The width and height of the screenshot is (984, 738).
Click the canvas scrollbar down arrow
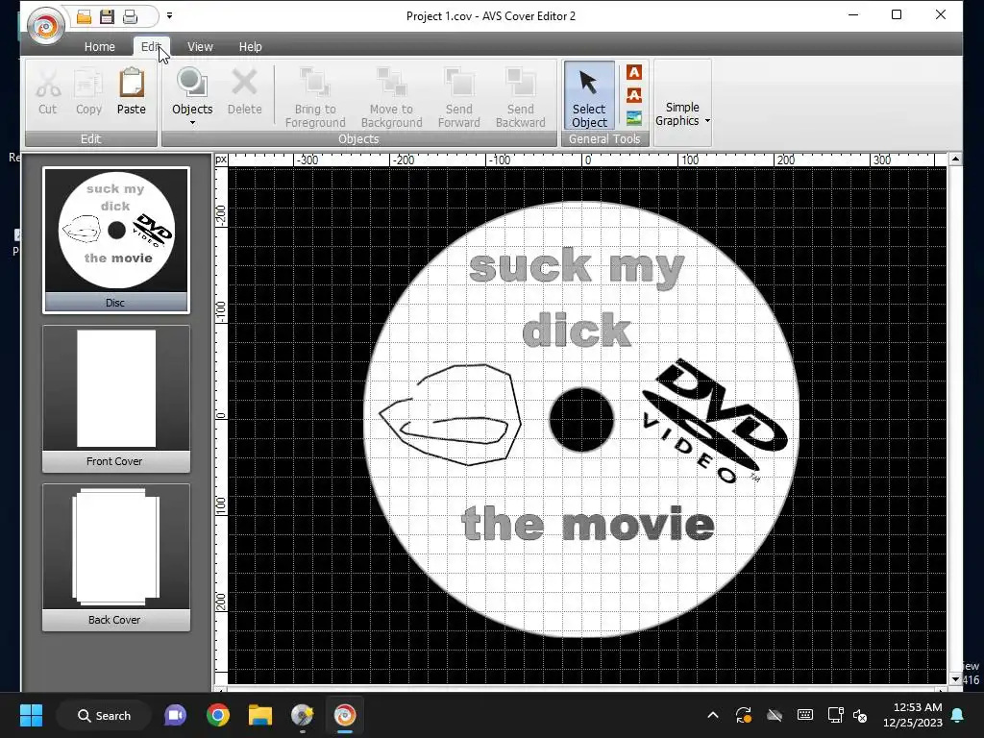tap(955, 679)
